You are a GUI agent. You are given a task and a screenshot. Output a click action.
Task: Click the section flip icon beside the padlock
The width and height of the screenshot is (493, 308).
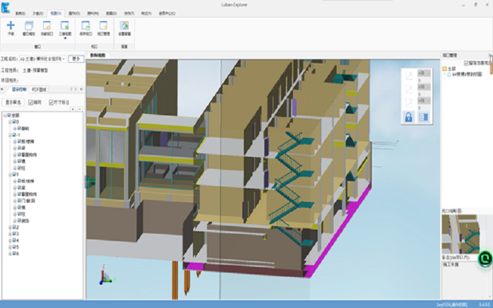423,117
